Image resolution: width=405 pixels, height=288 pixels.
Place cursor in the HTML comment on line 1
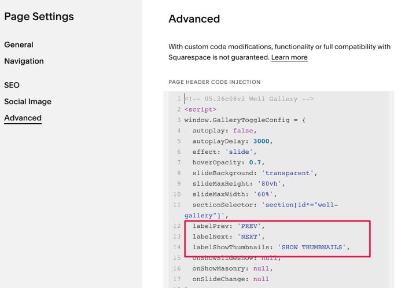click(x=249, y=99)
